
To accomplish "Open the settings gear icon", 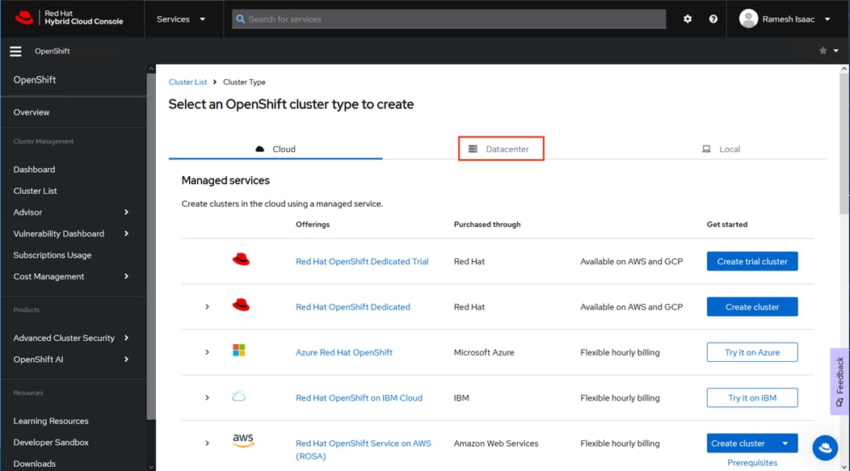I will 688,19.
